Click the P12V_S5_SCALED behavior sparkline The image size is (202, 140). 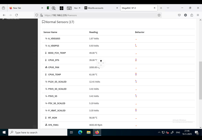click(x=136, y=81)
